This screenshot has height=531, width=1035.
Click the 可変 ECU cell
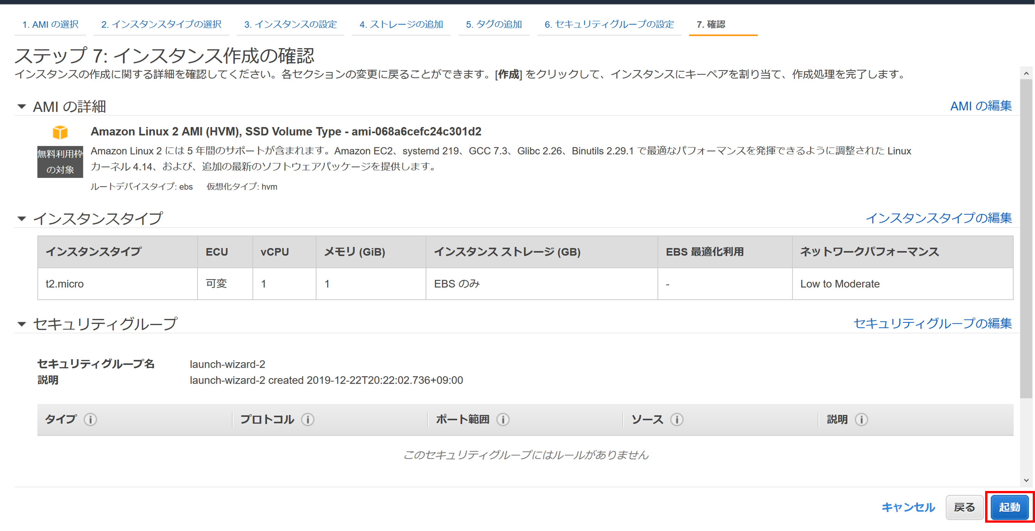(x=225, y=284)
